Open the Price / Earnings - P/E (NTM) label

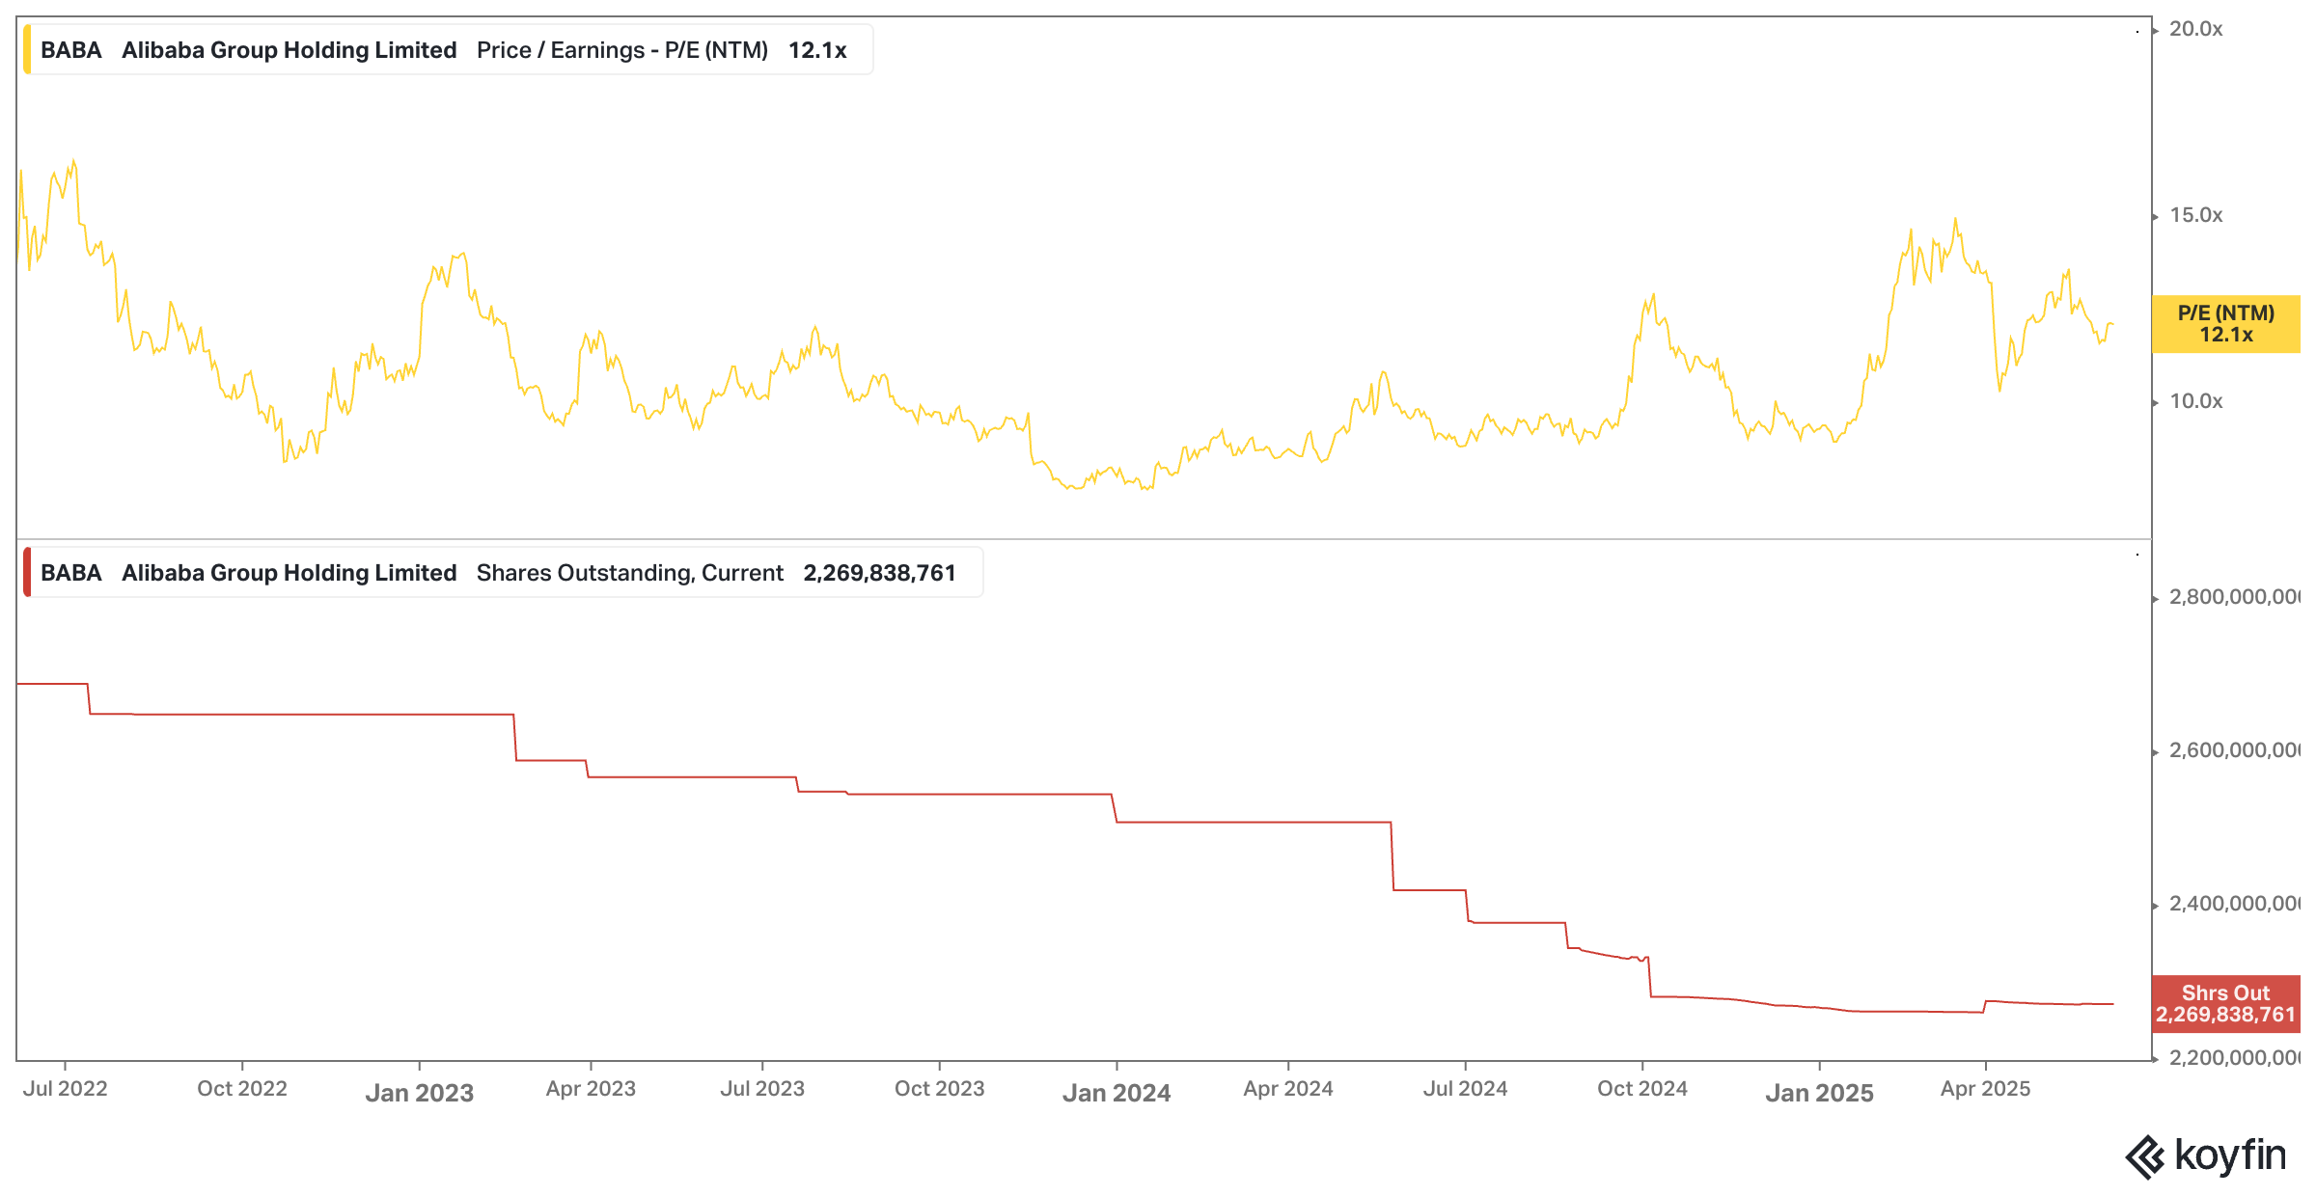(x=621, y=50)
